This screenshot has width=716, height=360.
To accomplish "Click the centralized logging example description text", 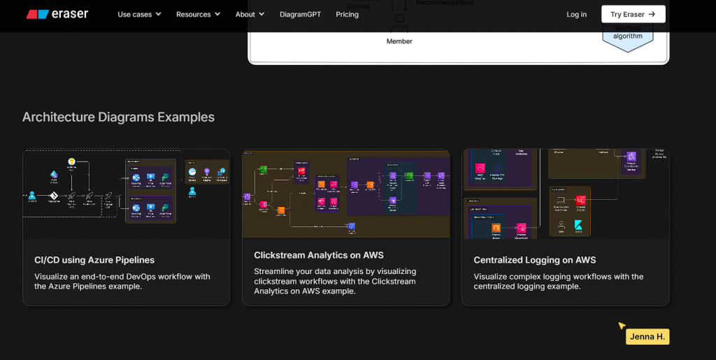I will [559, 282].
